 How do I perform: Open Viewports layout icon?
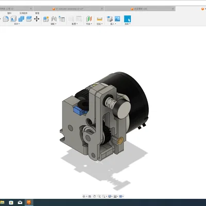[121, 196]
